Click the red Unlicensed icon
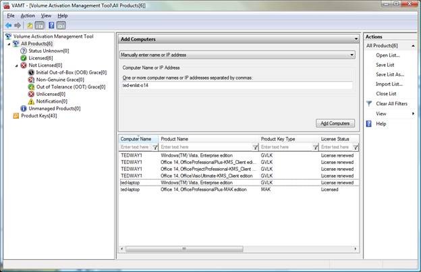This screenshot has width=421, height=272. click(x=31, y=94)
